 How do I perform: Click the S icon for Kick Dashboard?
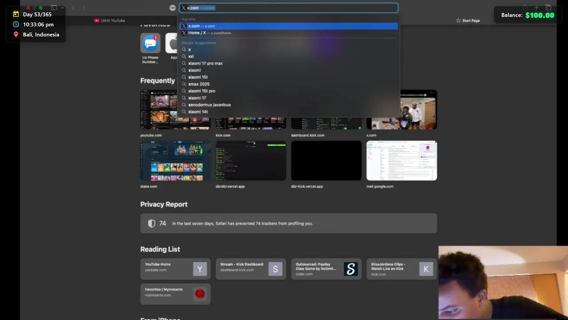pyautogui.click(x=275, y=269)
